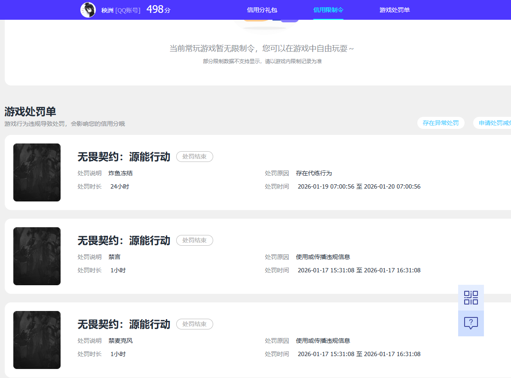Open the 游戏处罚单 tab
511x378 pixels.
[395, 10]
